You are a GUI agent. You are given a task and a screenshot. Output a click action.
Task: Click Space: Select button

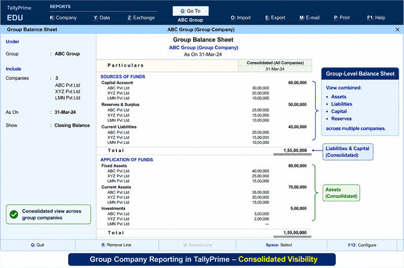tap(279, 245)
